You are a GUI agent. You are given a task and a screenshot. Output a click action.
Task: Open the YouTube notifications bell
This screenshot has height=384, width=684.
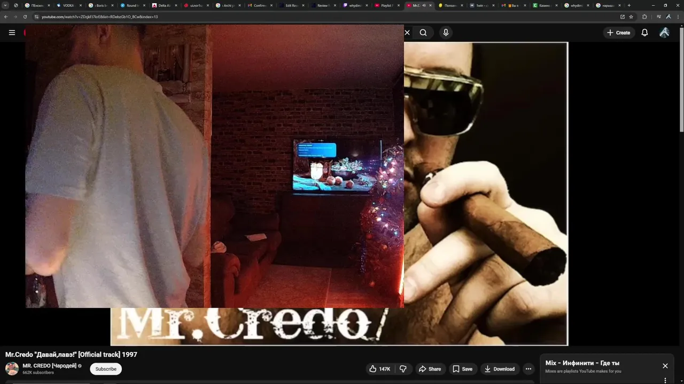[x=644, y=33]
